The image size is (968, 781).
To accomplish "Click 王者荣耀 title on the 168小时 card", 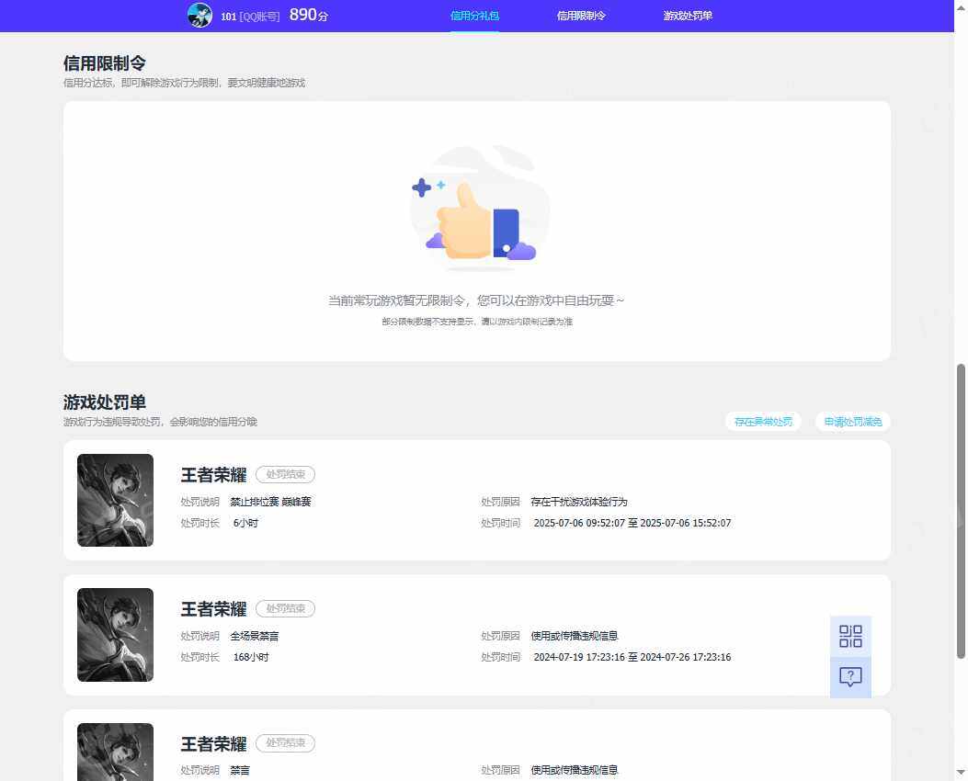I will tap(213, 609).
